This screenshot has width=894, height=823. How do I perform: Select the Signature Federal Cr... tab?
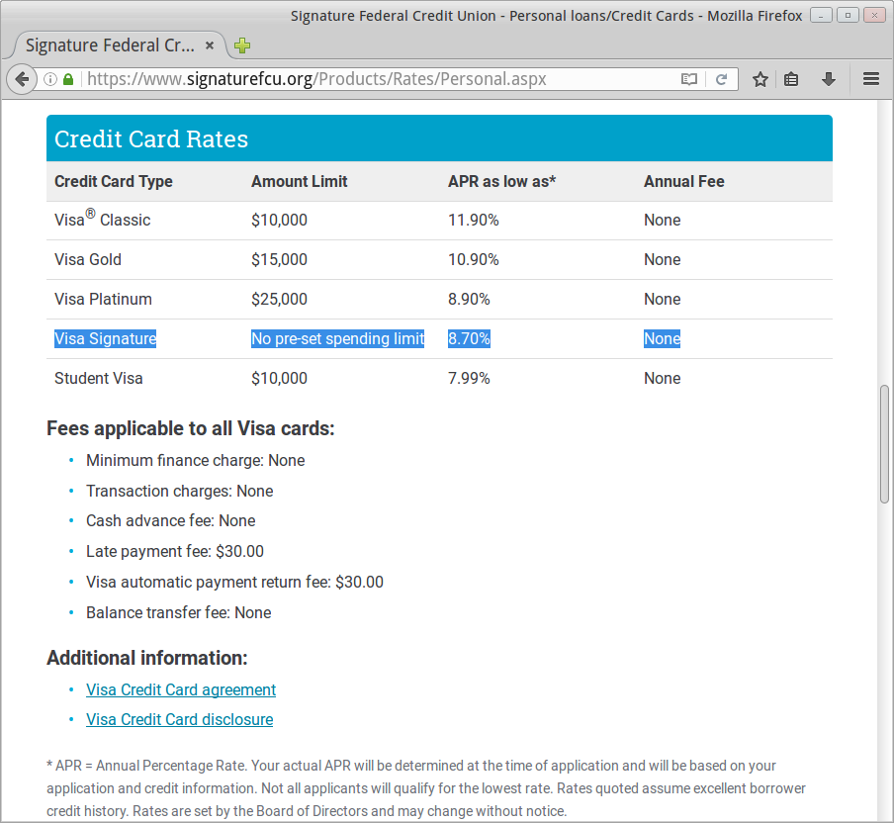109,46
